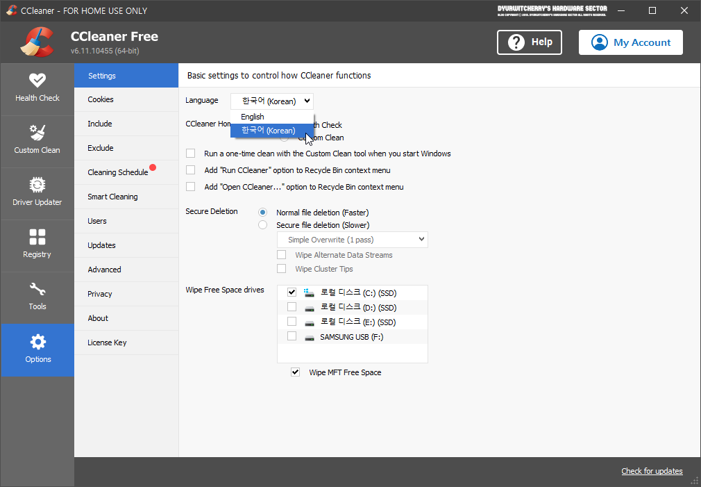Click the C: drive Windows disk icon
Viewport: 701px width, 487px height.
(309, 292)
